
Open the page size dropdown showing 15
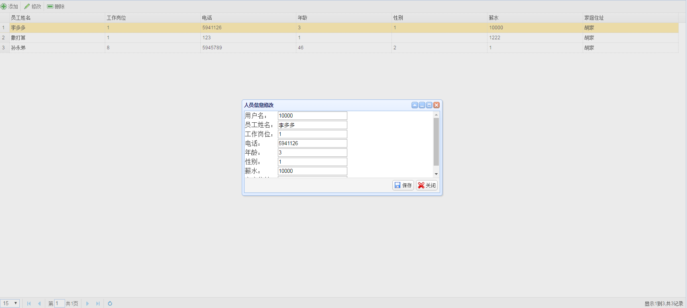tap(10, 303)
